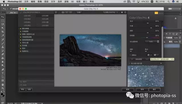Click the 设置 settings button
182x104 pixels.
(29, 90)
